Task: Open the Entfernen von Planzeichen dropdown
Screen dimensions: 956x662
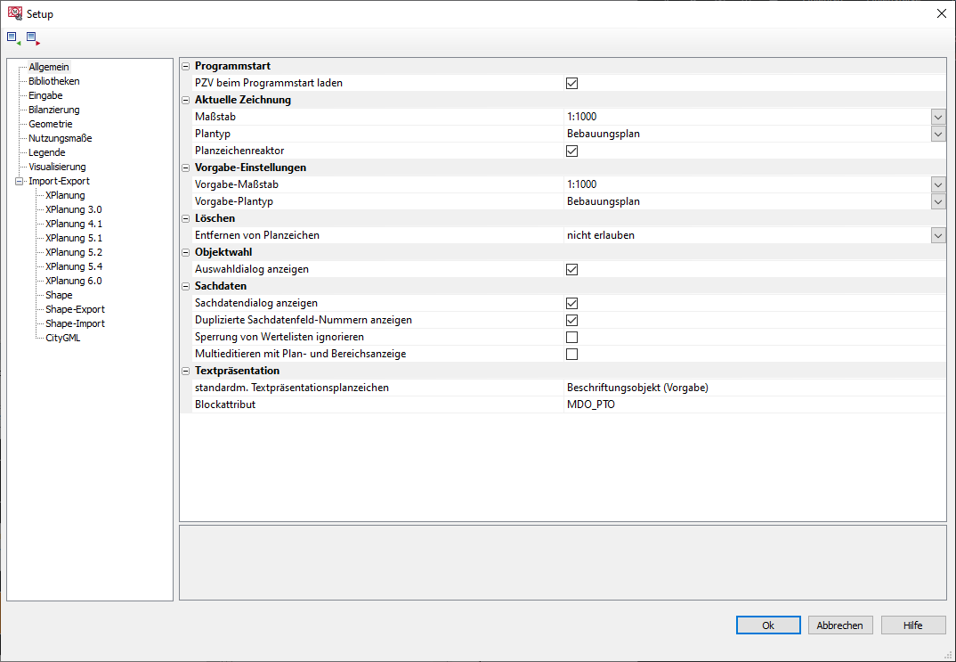Action: [937, 235]
